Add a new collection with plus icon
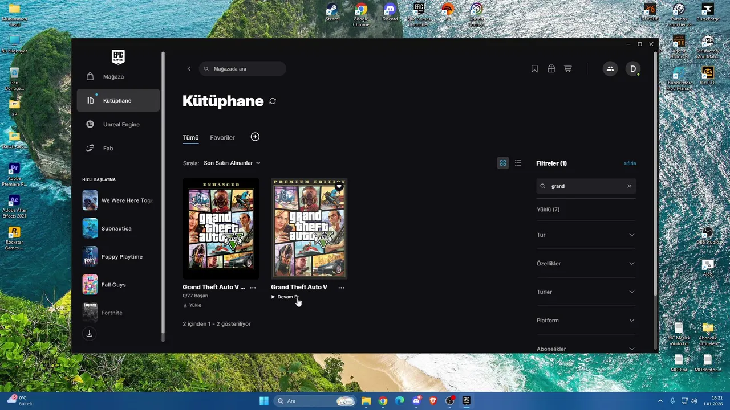 pyautogui.click(x=255, y=137)
